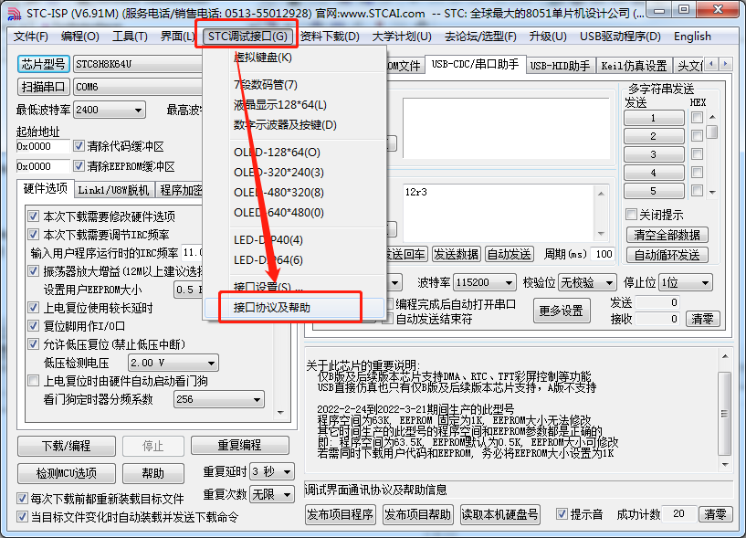This screenshot has width=746, height=538.
Task: Expand 校验位 无校验 dropdown
Action: click(x=587, y=283)
